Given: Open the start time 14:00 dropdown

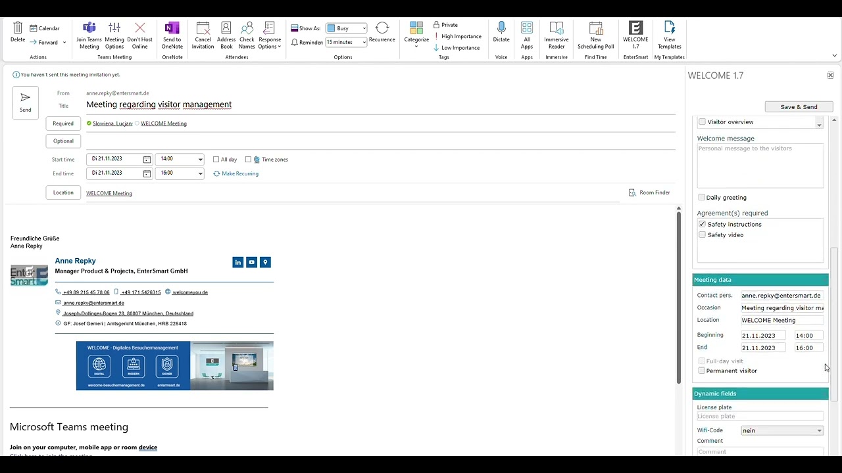Looking at the screenshot, I should tap(200, 159).
